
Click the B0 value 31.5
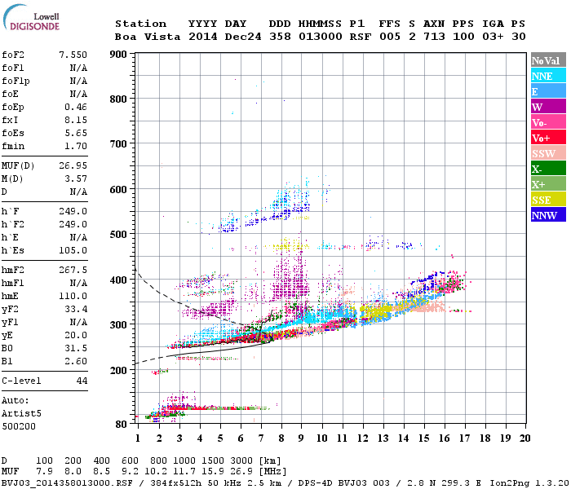pyautogui.click(x=76, y=349)
